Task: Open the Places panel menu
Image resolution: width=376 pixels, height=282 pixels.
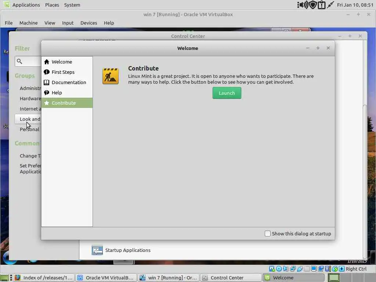Action: coord(52,5)
